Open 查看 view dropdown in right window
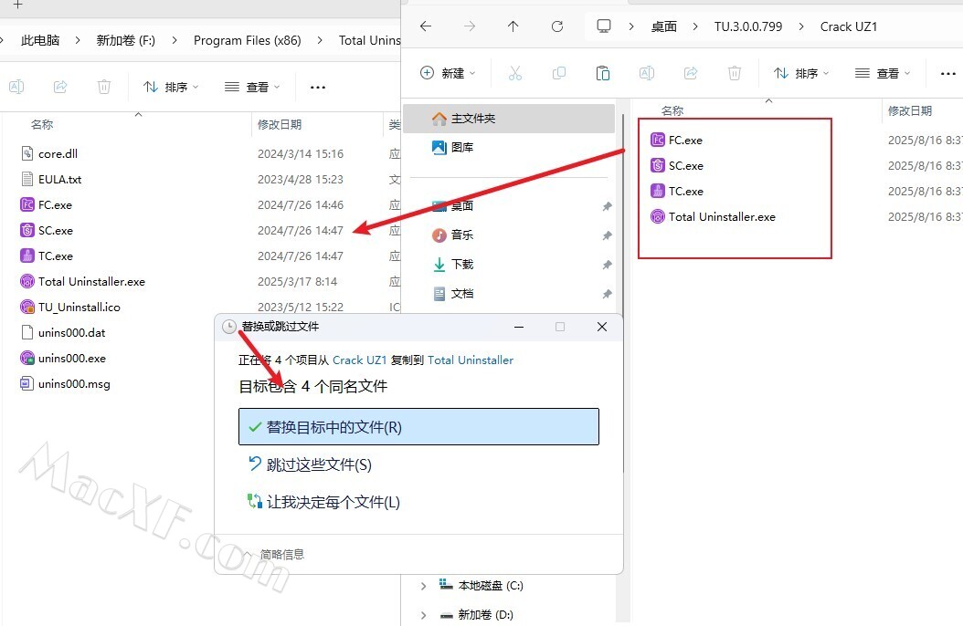 coord(883,74)
